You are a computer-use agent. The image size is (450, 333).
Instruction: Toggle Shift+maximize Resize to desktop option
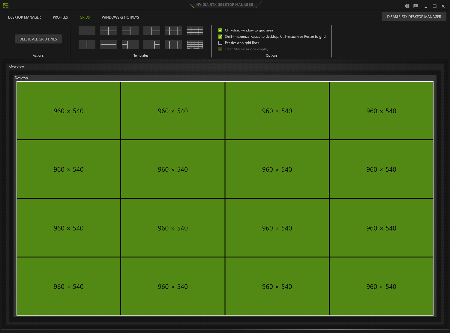click(220, 37)
